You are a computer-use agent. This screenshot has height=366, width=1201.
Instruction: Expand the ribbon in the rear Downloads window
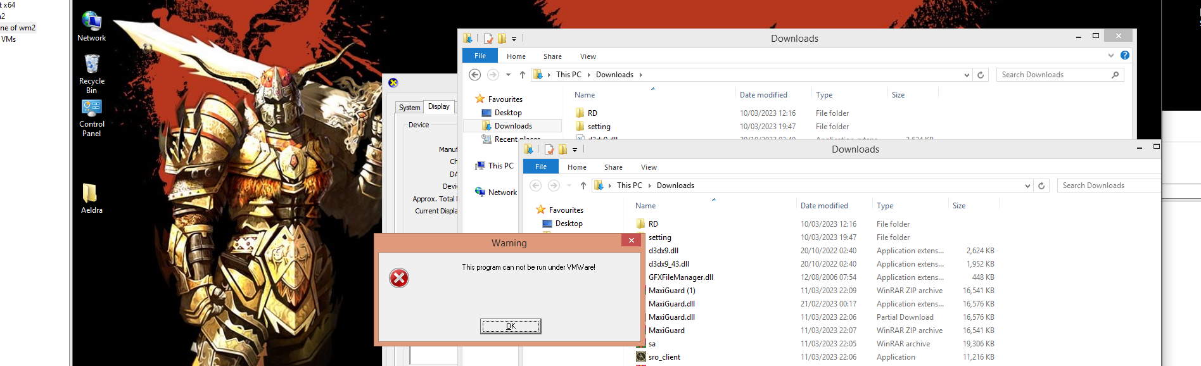pos(1111,56)
